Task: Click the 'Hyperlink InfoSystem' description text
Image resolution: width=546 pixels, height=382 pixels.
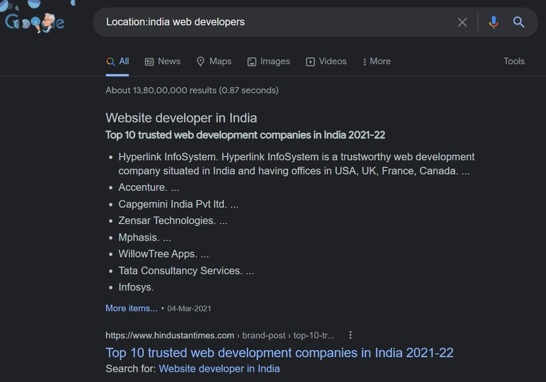Action: 296,164
